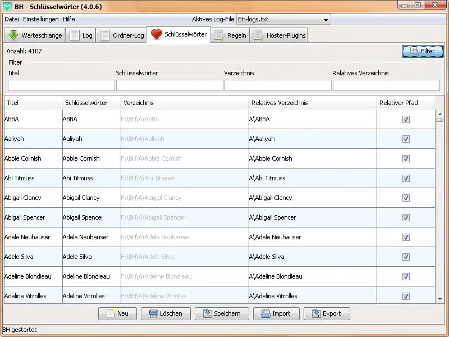Click the clipboard icon on Import
The width and height of the screenshot is (449, 337).
tap(265, 313)
